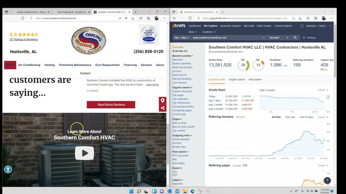Click the Carrier factory authorized dealer badge
Image resolution: width=346 pixels, height=194 pixels.
tap(149, 34)
